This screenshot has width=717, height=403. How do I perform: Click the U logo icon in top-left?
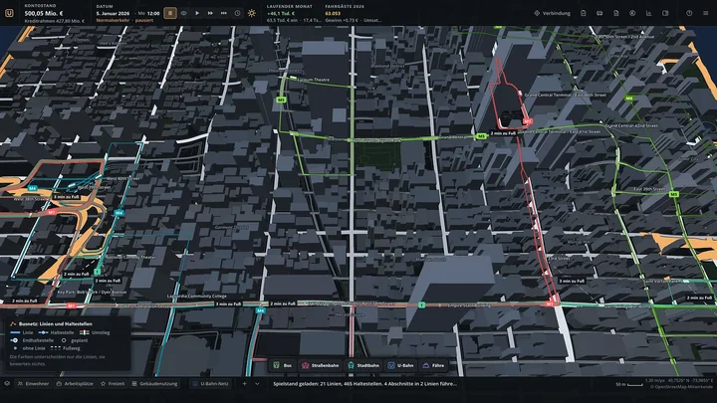[9, 13]
